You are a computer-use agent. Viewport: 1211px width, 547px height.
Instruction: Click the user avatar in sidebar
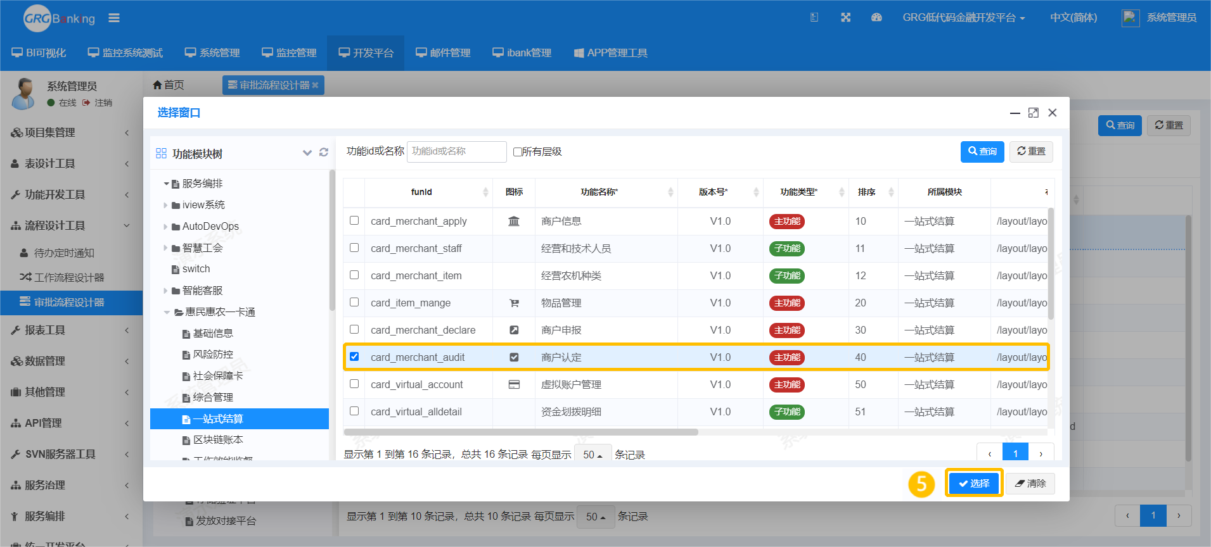tap(24, 94)
